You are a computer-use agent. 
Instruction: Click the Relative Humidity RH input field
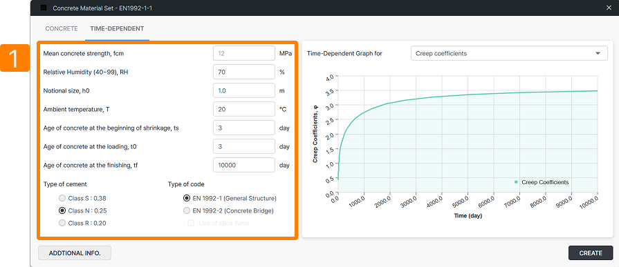coord(244,72)
